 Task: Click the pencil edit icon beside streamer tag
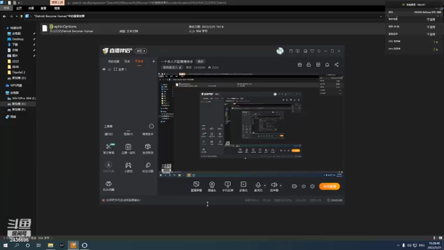coord(180,67)
